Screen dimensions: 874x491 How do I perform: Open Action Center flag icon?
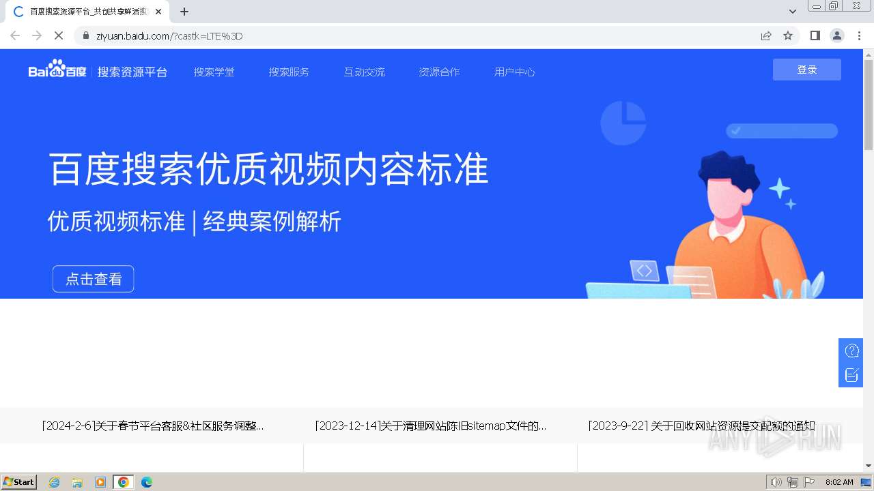point(809,482)
